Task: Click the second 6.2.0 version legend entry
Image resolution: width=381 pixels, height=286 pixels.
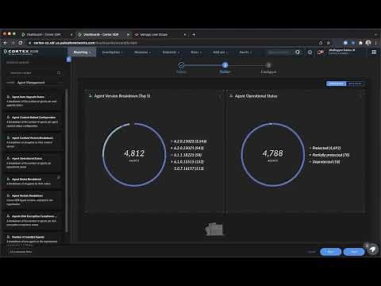Action: click(x=187, y=148)
